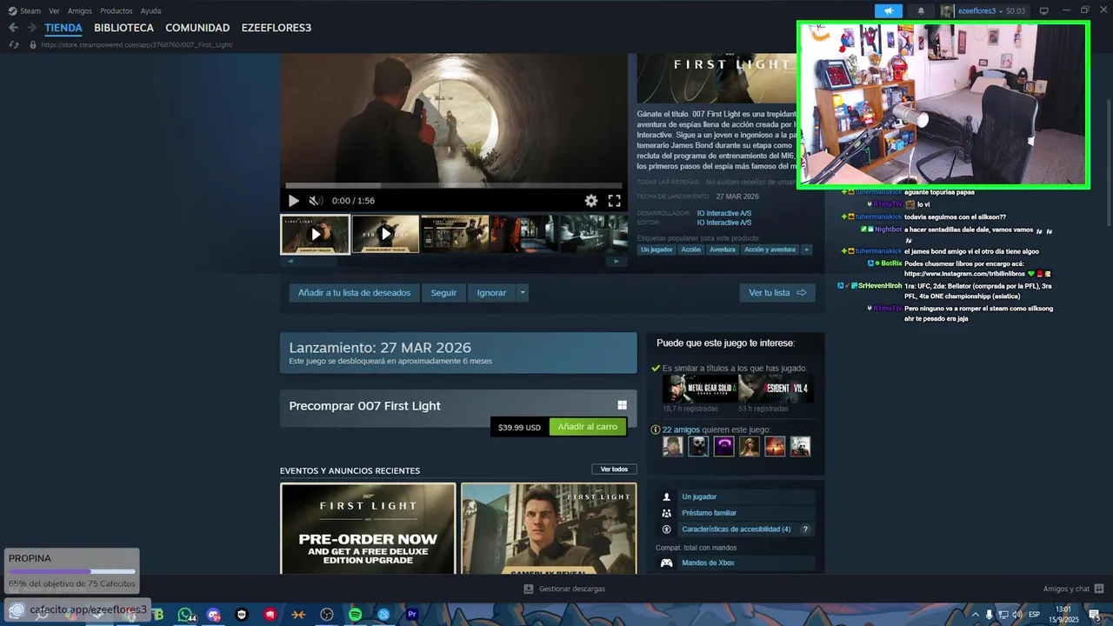Click the media thumbnail strip scrollbar
Screen dimensions: 1113x626
tap(454, 261)
